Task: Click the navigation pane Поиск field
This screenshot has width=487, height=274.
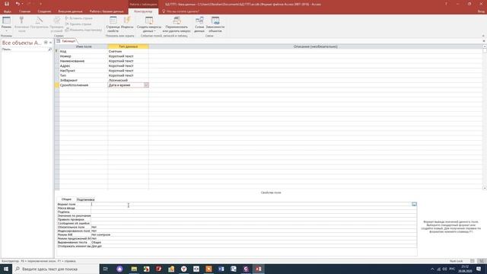Action: coord(24,49)
